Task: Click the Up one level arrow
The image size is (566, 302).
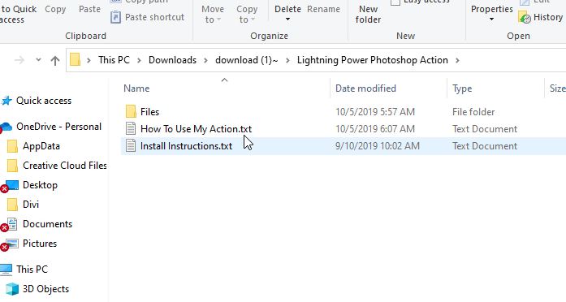Action: (x=55, y=60)
